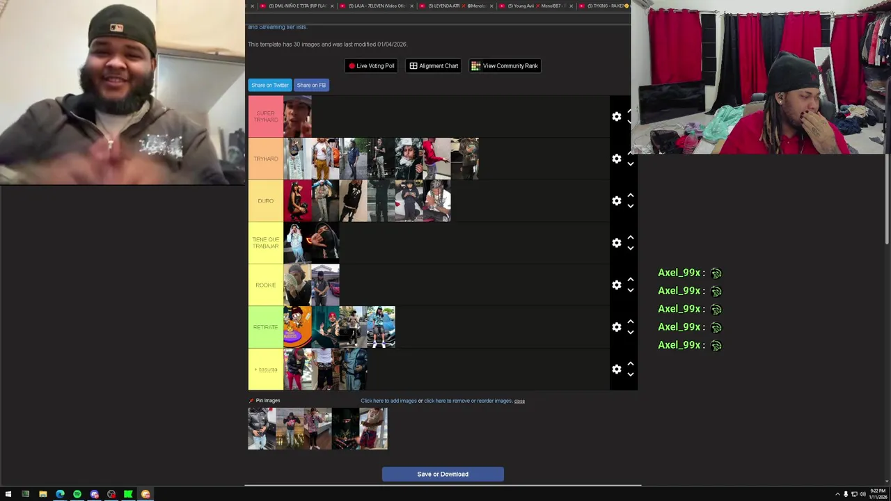This screenshot has height=501, width=891.
Task: Click link to remove or reorder images
Action: click(468, 401)
